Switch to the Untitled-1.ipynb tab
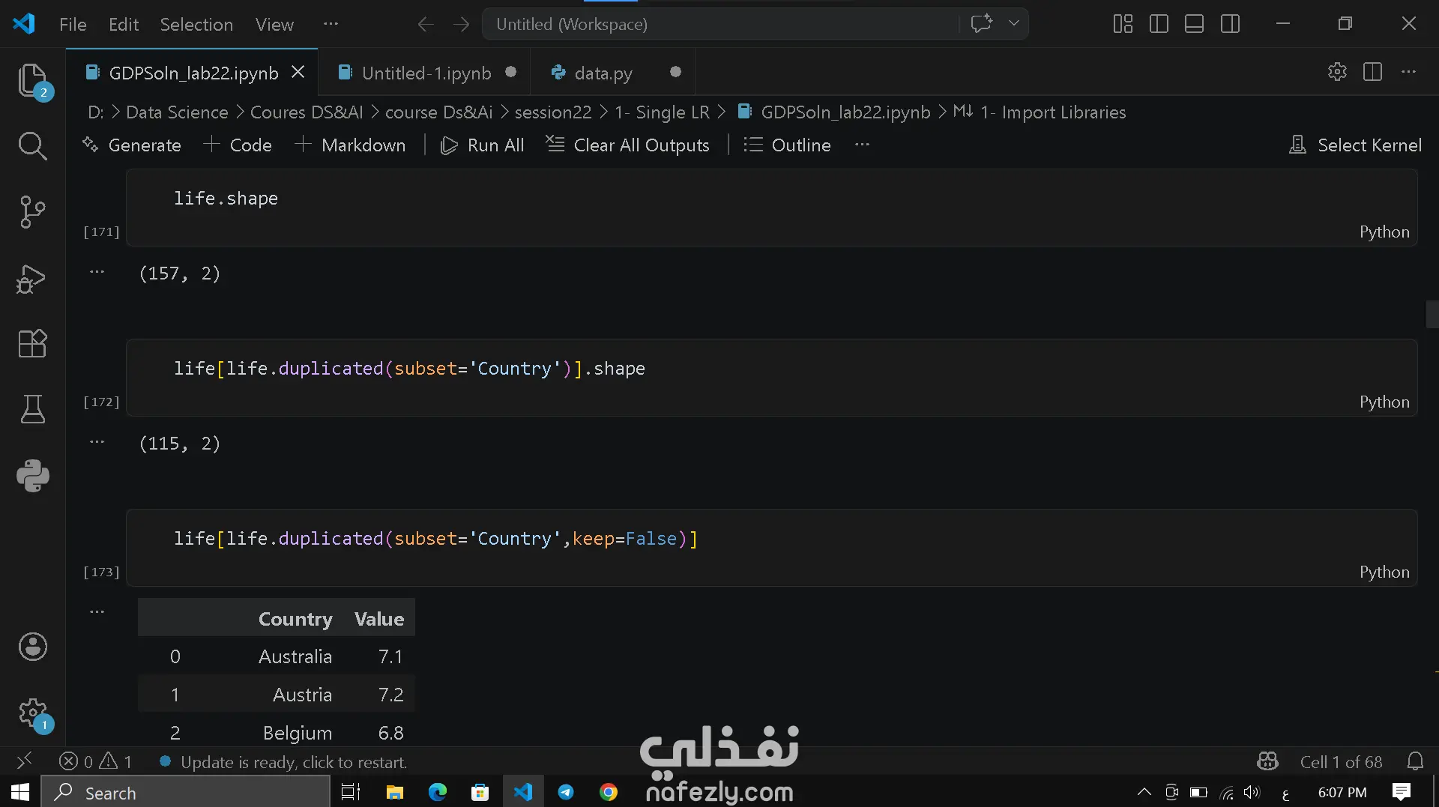The height and width of the screenshot is (807, 1439). pos(426,73)
